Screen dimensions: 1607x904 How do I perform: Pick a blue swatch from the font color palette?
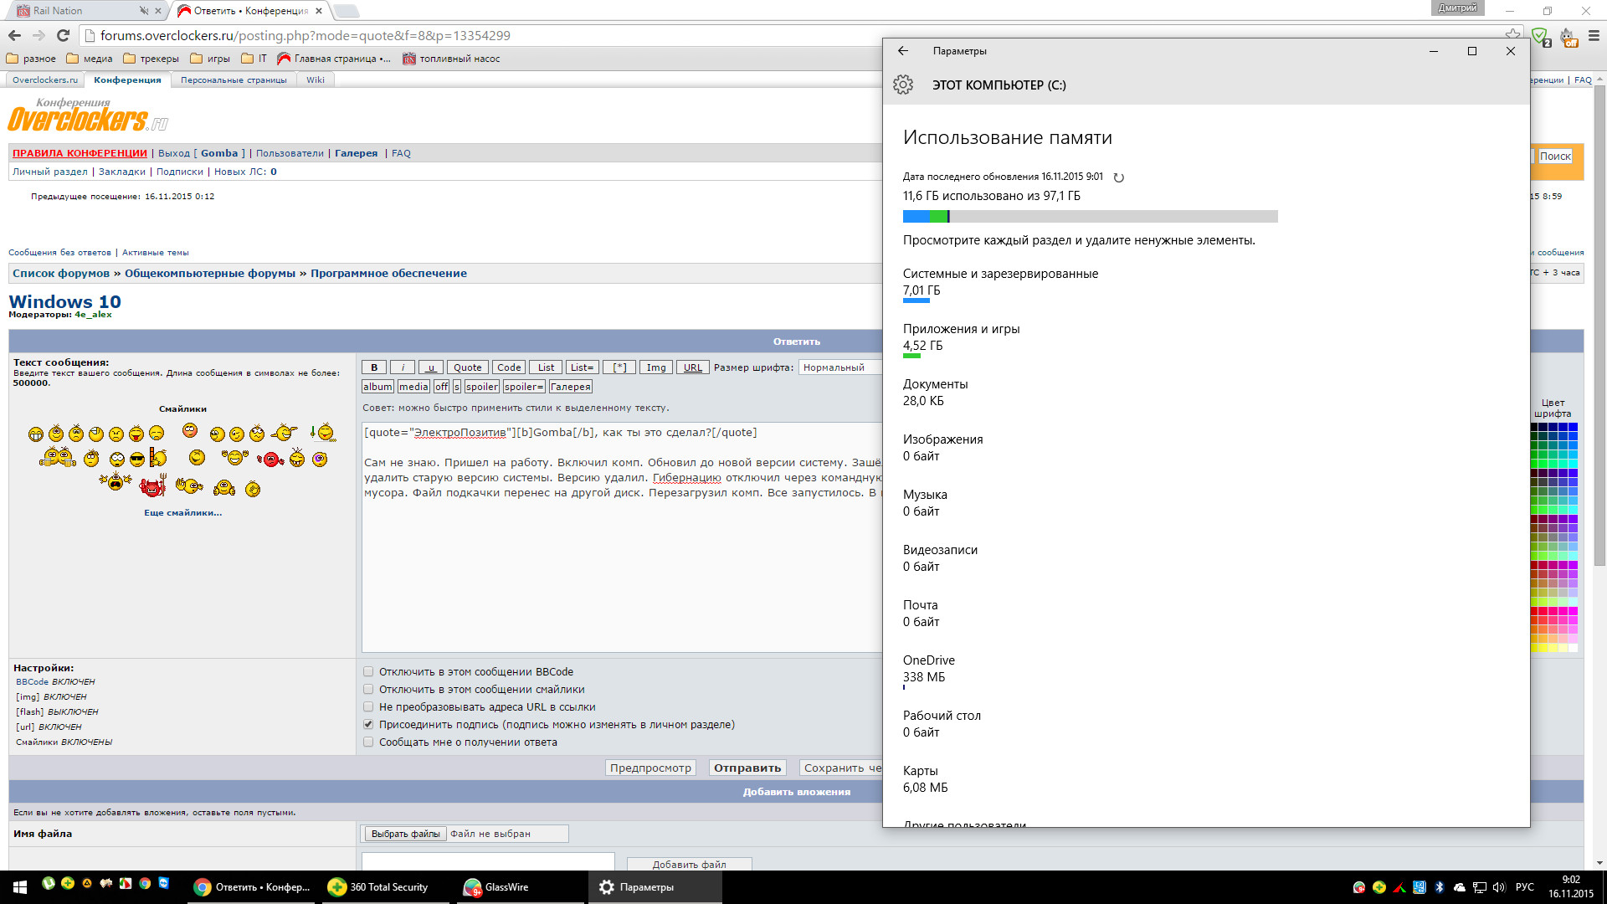click(1573, 428)
